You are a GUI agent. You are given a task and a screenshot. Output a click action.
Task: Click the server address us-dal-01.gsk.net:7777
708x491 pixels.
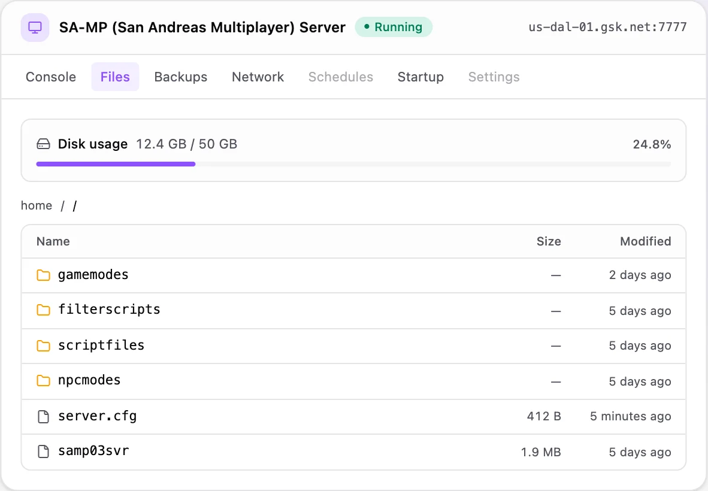point(608,27)
